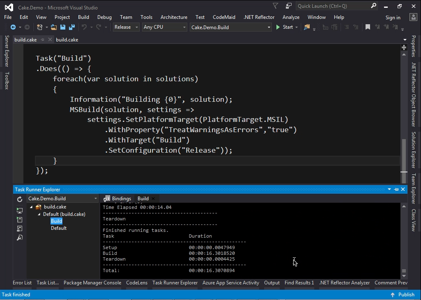The width and height of the screenshot is (421, 300).
Task: Open the Cake.Demo.Build startup project dropdown
Action: (231, 27)
